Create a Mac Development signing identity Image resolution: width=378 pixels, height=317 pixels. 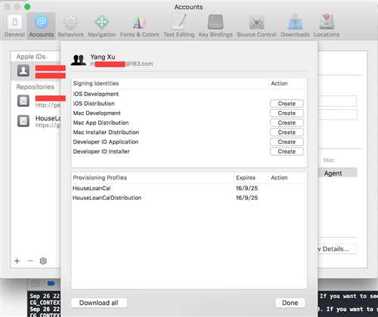click(287, 113)
